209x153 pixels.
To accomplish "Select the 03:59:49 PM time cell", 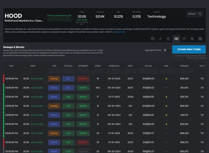I will coord(12,79).
